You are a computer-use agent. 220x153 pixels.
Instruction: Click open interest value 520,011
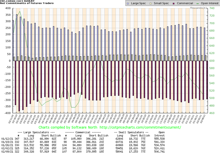click(159, 148)
